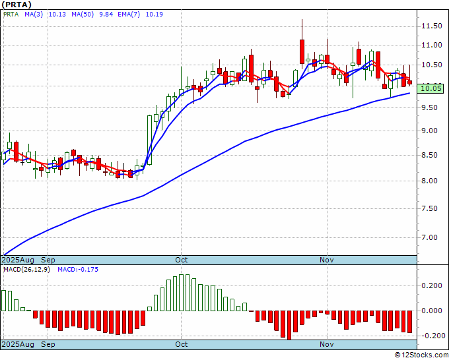Image resolution: width=449 pixels, height=360 pixels.
Task: Click 2025Aug on the price chart timeline
Action: point(18,260)
